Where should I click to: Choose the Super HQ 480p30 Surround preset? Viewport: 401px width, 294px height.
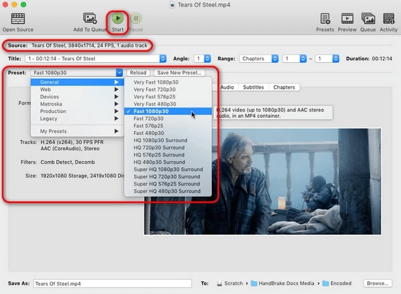(x=168, y=191)
